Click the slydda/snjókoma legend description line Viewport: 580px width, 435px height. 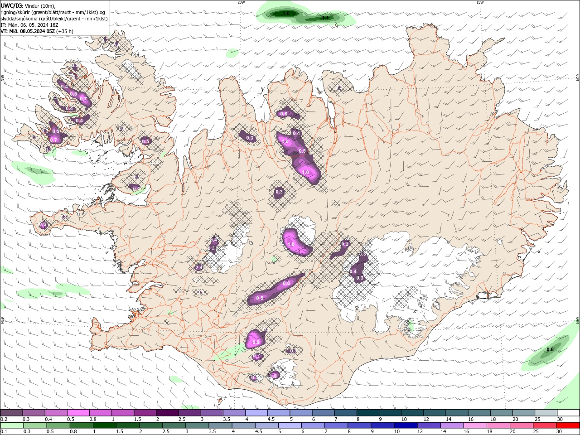click(54, 19)
